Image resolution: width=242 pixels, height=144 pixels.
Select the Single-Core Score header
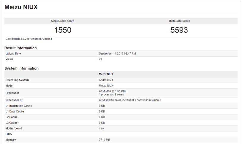(63, 21)
